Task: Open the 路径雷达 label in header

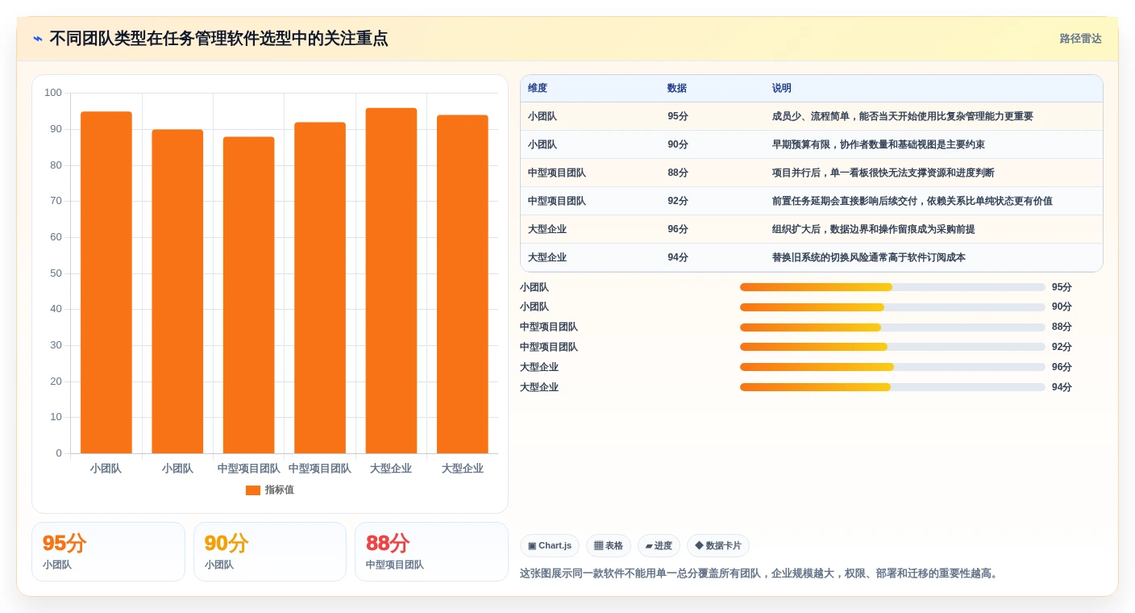Action: coord(1080,39)
